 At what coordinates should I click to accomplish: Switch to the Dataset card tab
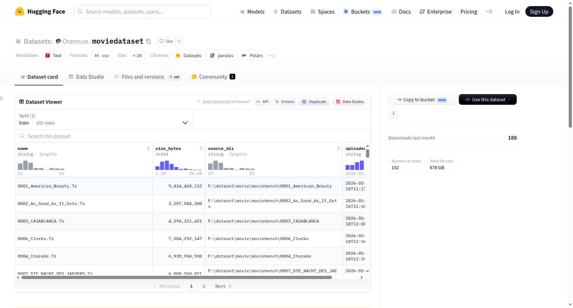point(39,77)
